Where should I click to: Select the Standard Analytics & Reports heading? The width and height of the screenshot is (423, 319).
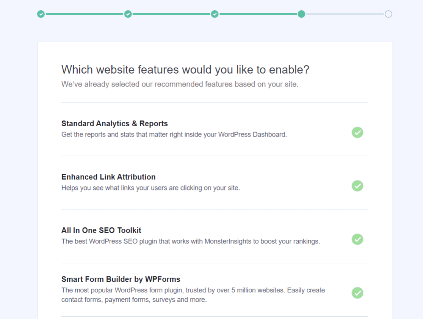pyautogui.click(x=114, y=124)
